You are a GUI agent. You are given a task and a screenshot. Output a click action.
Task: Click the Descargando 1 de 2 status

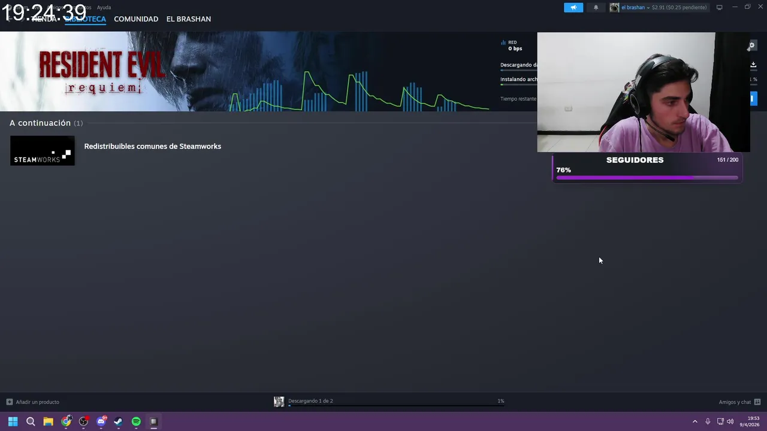pos(310,401)
